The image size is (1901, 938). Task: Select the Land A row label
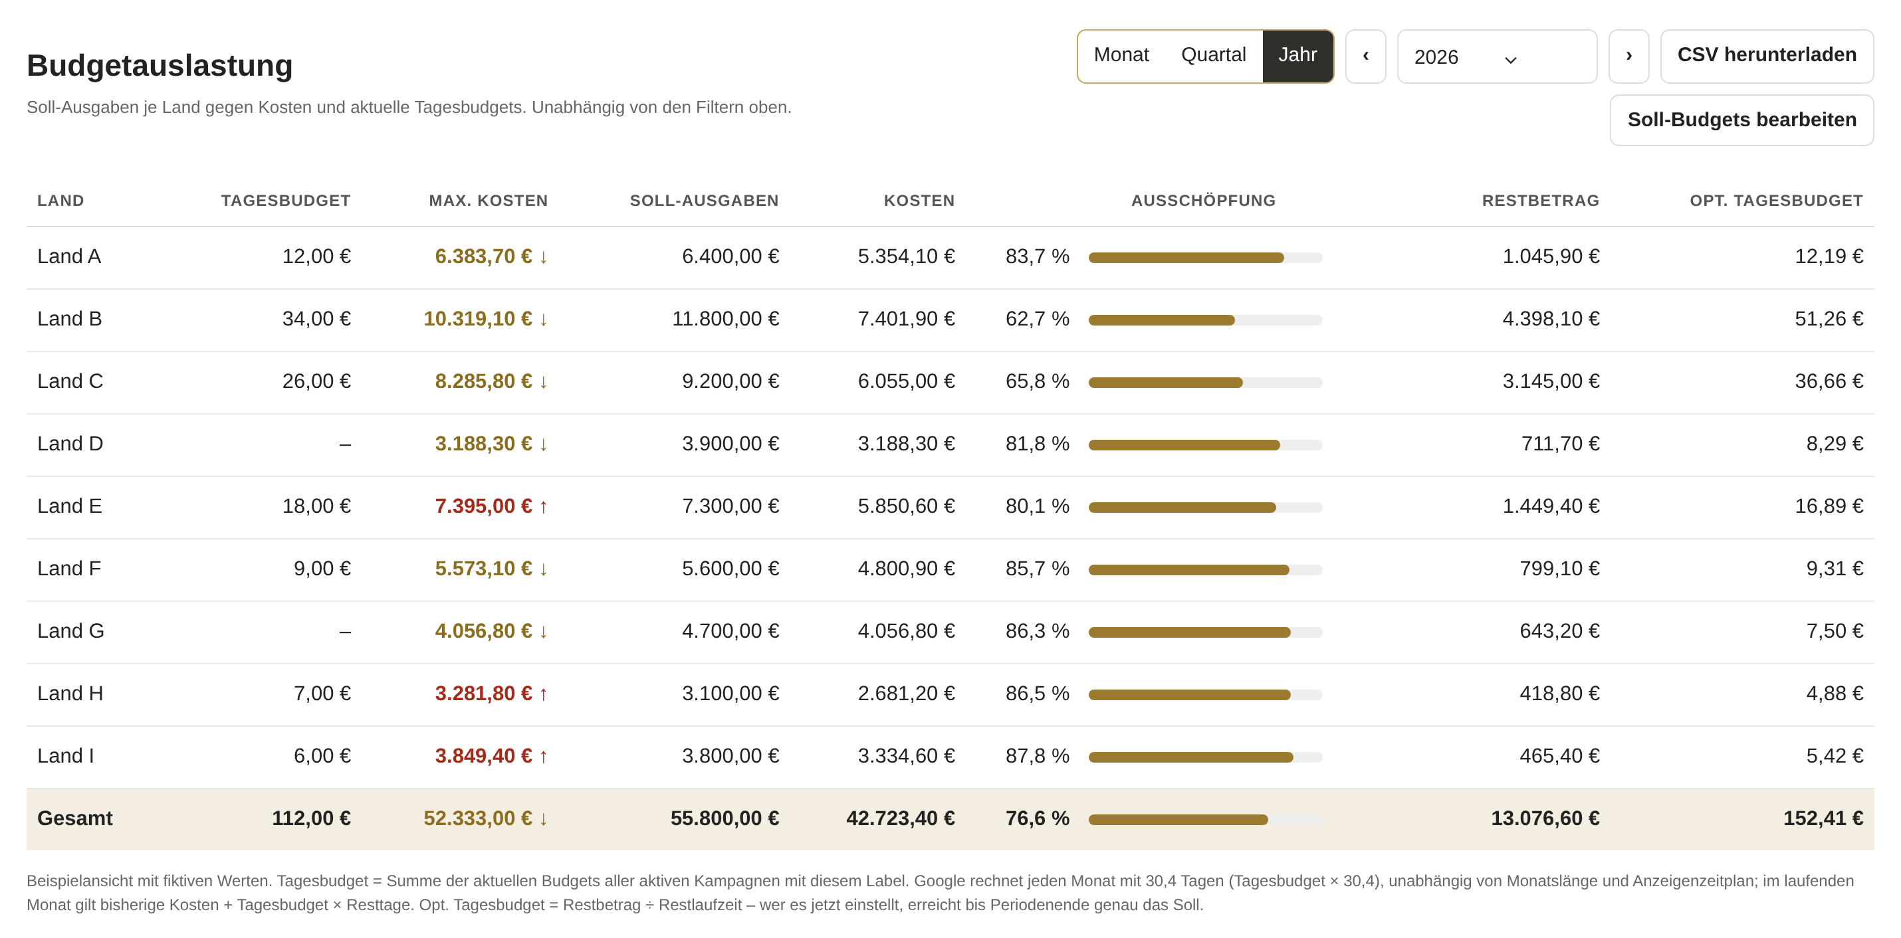click(x=68, y=256)
